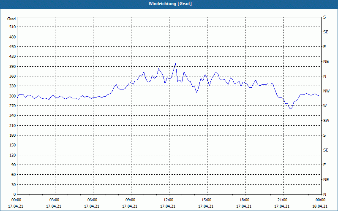Click the 17.04.21 date beneath 12:00
This screenshot has width=338, height=211.
tap(168, 206)
